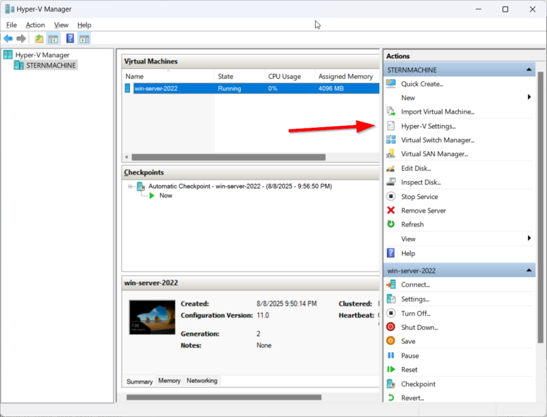Click the Inspect Disk action label
Viewport: 547px width, 417px height.
pyautogui.click(x=421, y=182)
